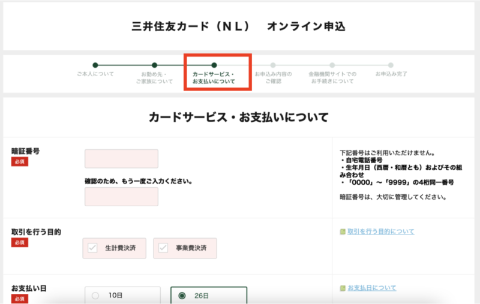480x304 pixels.
Task: Go to the お申込み完了 step
Action: (x=391, y=70)
